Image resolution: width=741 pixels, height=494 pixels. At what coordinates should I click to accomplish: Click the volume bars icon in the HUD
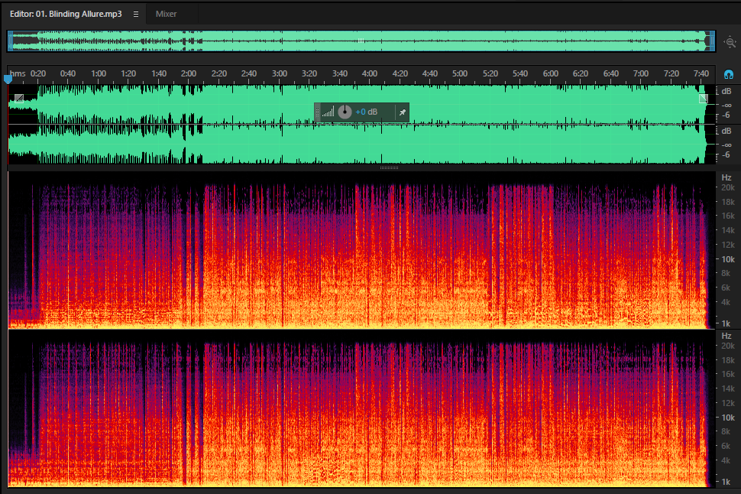click(x=328, y=112)
